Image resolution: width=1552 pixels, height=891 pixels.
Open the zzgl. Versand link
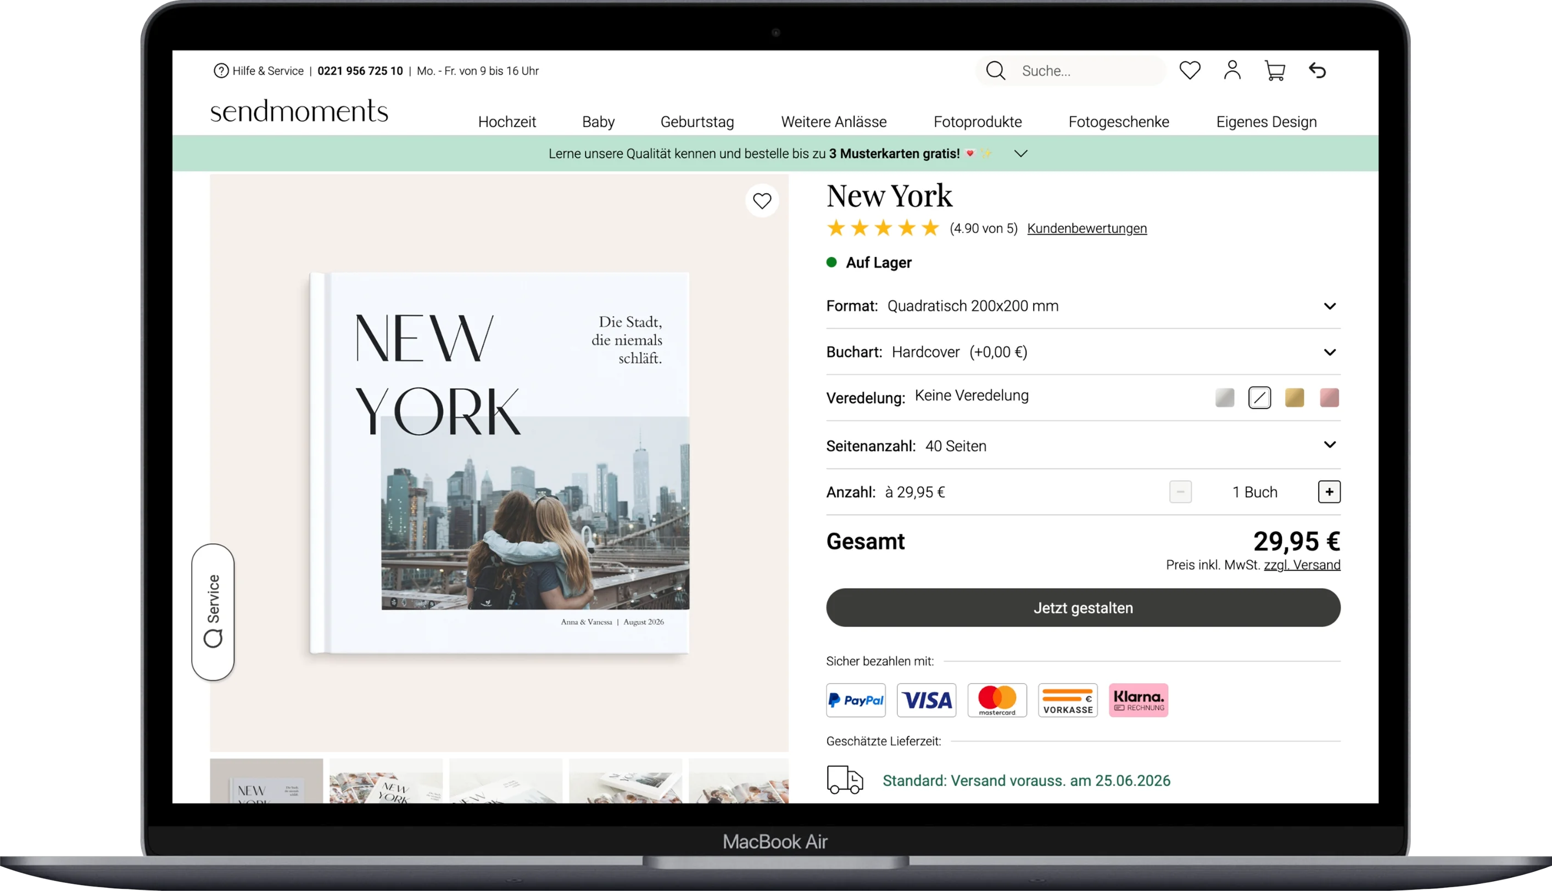pyautogui.click(x=1302, y=565)
